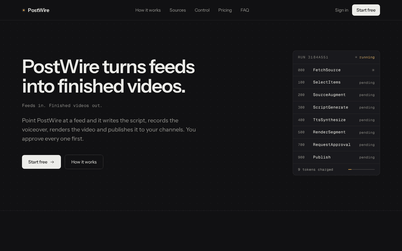Click the tagline Feeds in. Finished videos out.

click(62, 105)
